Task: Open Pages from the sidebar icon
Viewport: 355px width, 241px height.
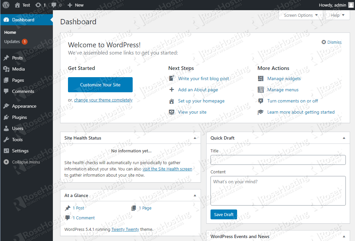Action: click(x=7, y=80)
